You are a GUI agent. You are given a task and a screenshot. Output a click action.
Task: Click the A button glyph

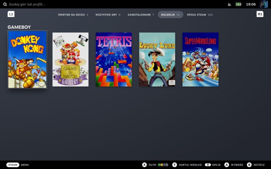[227, 165]
